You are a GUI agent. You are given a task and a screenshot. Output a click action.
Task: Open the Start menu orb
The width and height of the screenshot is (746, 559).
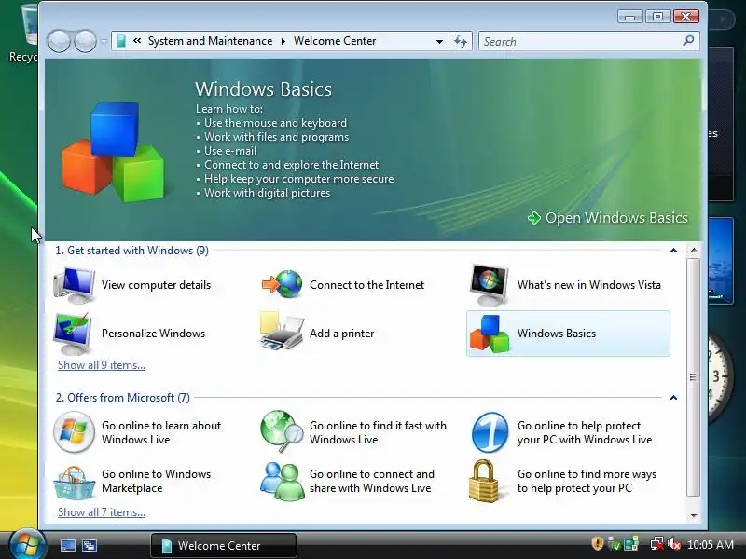[x=27, y=545]
